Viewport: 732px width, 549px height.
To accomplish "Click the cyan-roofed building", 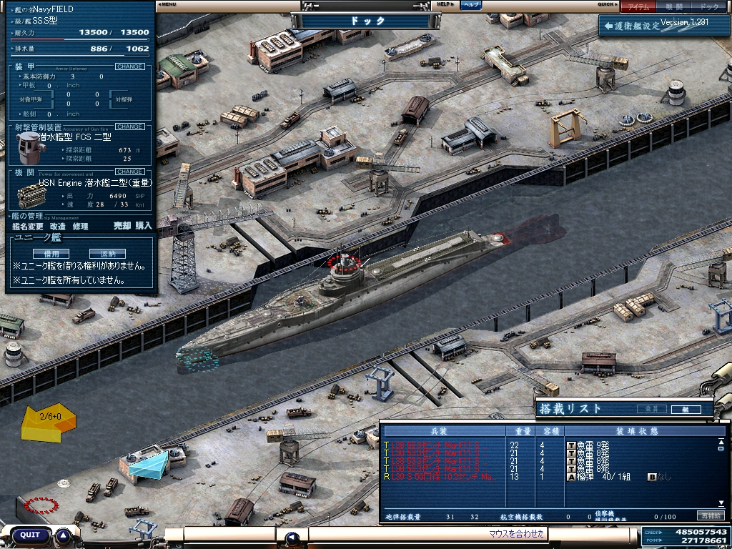I will tap(149, 464).
